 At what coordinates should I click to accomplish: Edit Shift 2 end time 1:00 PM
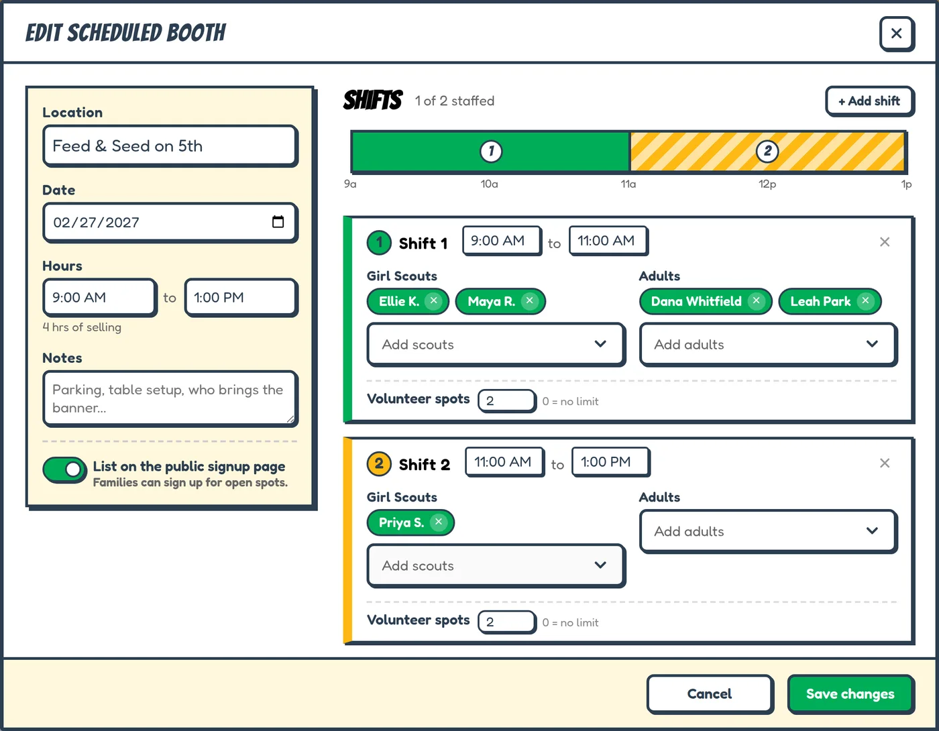[610, 462]
